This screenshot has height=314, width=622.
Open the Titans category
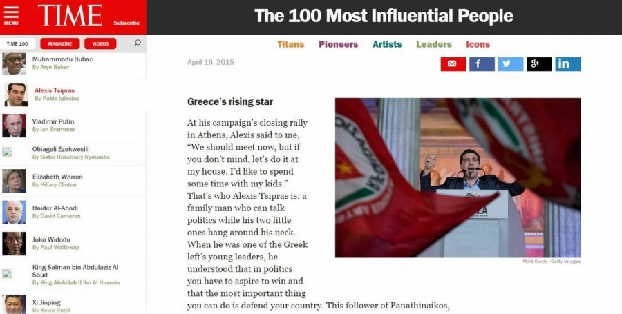[x=290, y=44]
